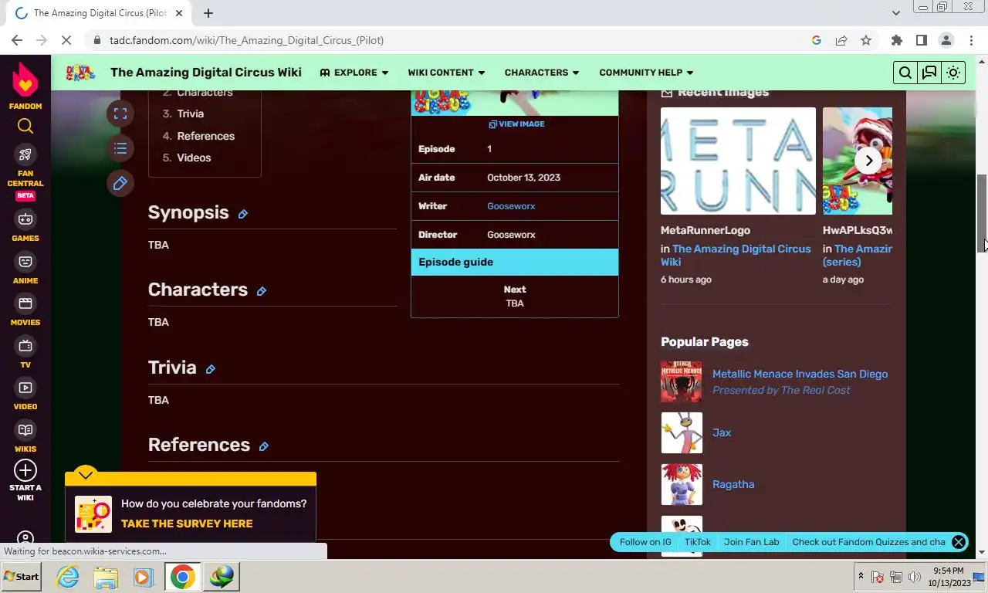Click the wiki logo beside the title
Screen dimensions: 988x593
80,73
